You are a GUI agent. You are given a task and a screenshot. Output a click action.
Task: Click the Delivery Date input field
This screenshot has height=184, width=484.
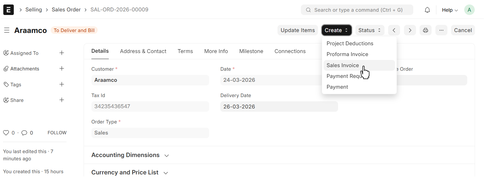279,107
